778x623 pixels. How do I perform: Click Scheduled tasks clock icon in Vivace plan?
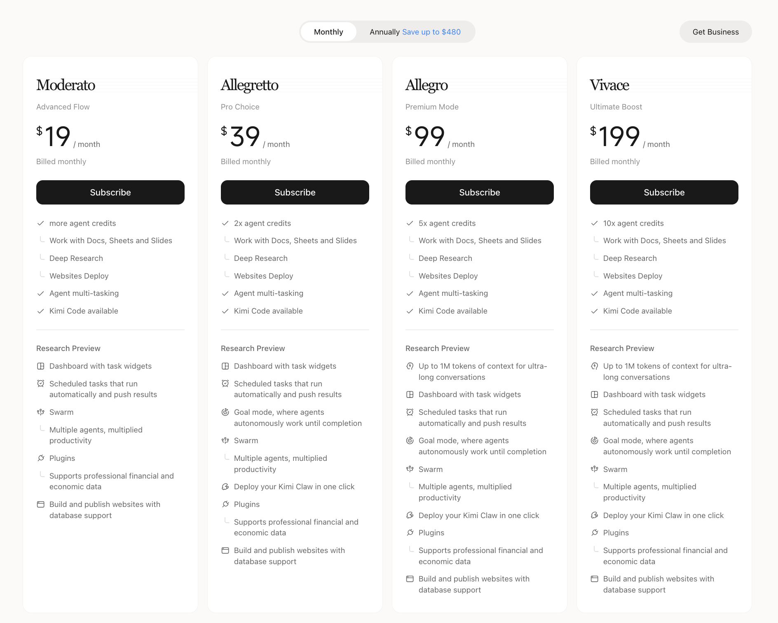pos(594,412)
